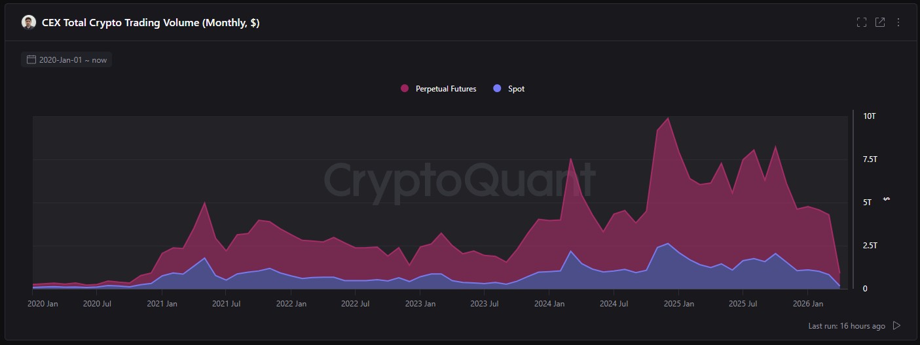Click the CryptoQuant watermark on the chart
920x345 pixels.
point(460,179)
